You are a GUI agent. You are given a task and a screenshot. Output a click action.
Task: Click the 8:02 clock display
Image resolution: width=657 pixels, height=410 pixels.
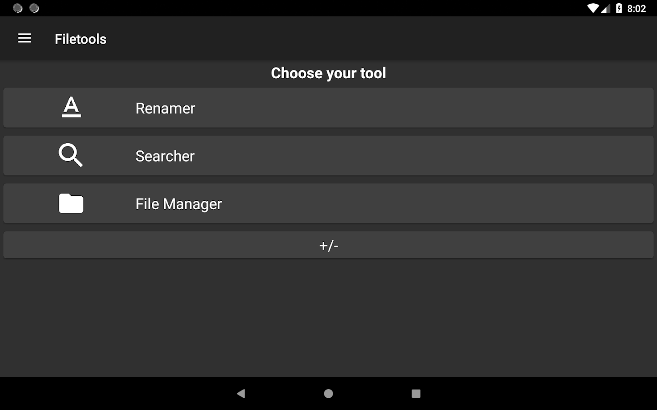click(x=636, y=8)
